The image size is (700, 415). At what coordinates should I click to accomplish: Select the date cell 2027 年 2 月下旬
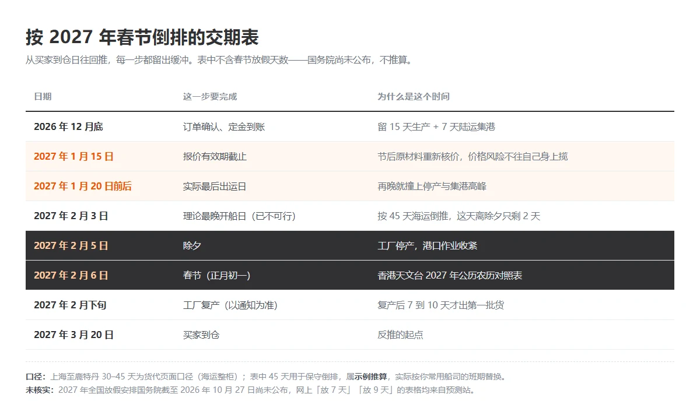point(70,305)
